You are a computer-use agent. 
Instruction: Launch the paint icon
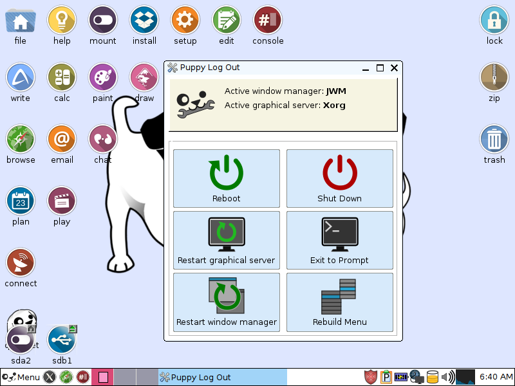coord(103,77)
